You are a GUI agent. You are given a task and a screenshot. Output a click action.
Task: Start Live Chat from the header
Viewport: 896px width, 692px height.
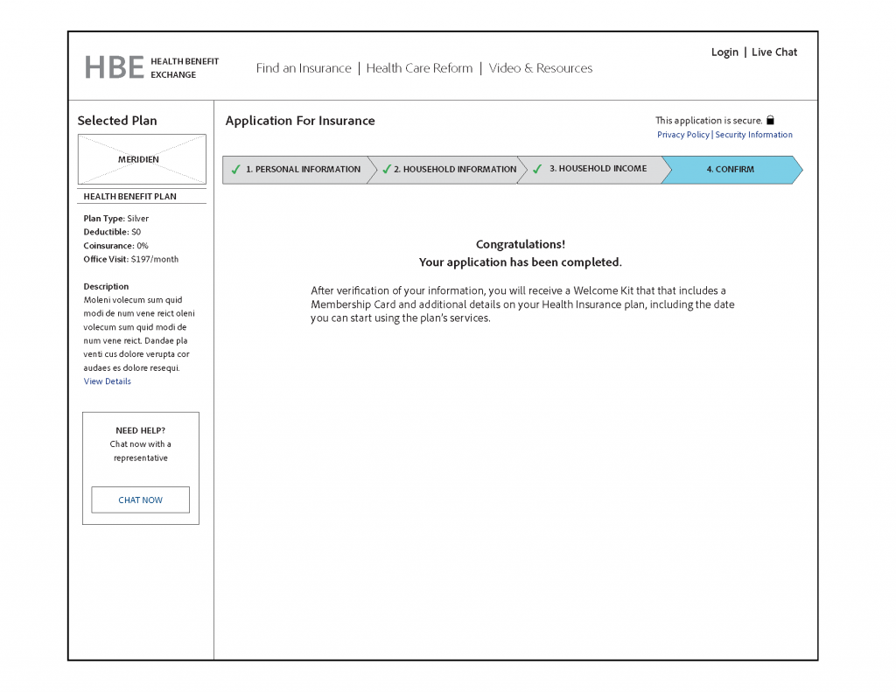point(774,52)
